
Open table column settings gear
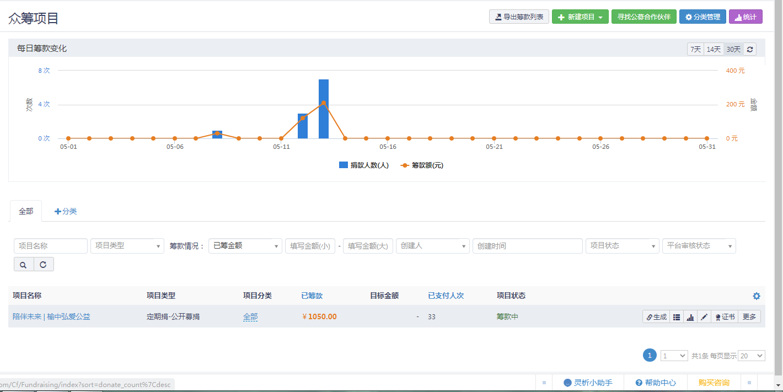click(756, 296)
